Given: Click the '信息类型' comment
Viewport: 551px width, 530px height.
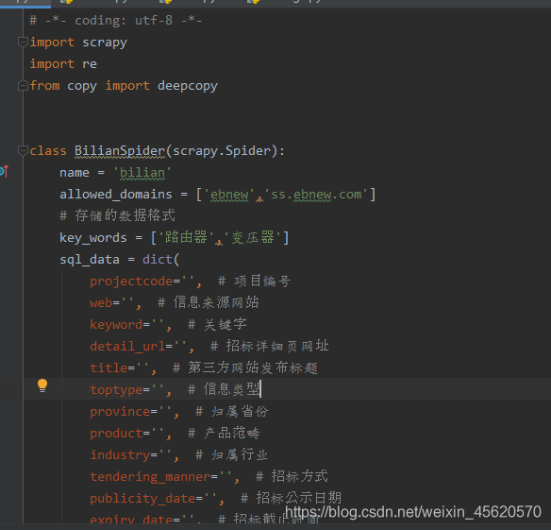Looking at the screenshot, I should [225, 389].
